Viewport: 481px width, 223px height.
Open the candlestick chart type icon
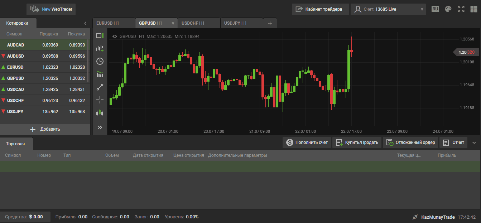(100, 113)
